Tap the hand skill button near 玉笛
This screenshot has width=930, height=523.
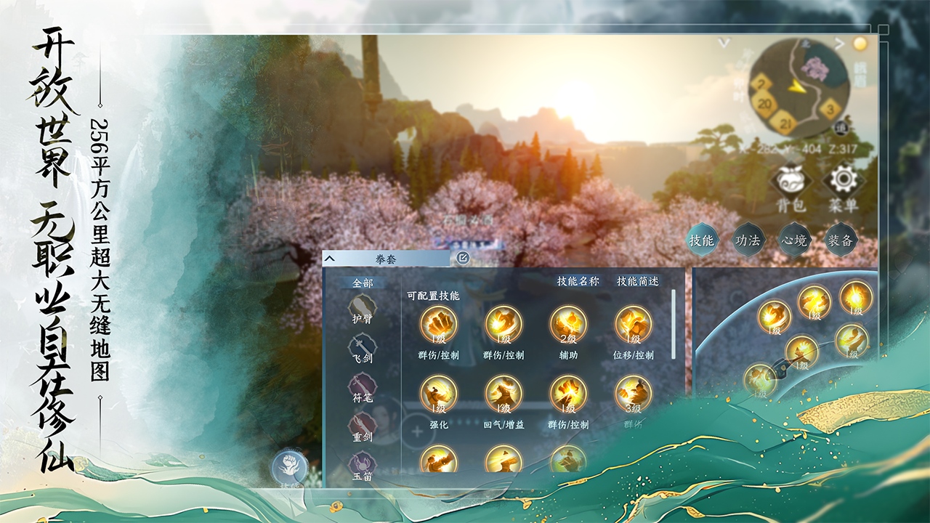click(x=290, y=466)
